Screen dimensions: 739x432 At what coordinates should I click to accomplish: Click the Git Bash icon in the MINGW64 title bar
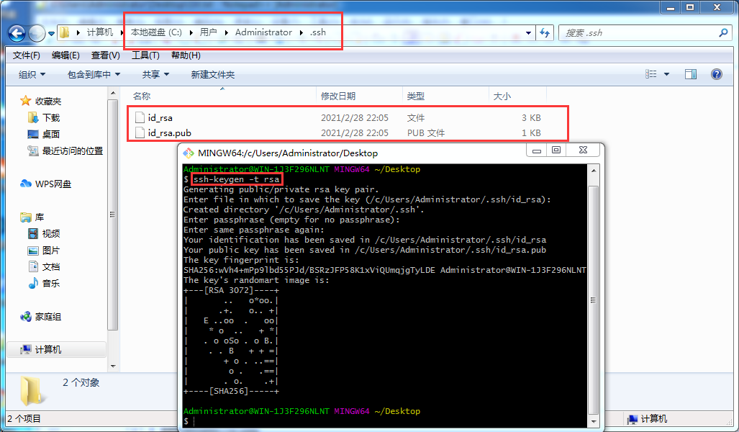pyautogui.click(x=189, y=153)
